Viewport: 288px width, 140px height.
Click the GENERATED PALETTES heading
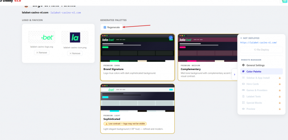click(113, 20)
